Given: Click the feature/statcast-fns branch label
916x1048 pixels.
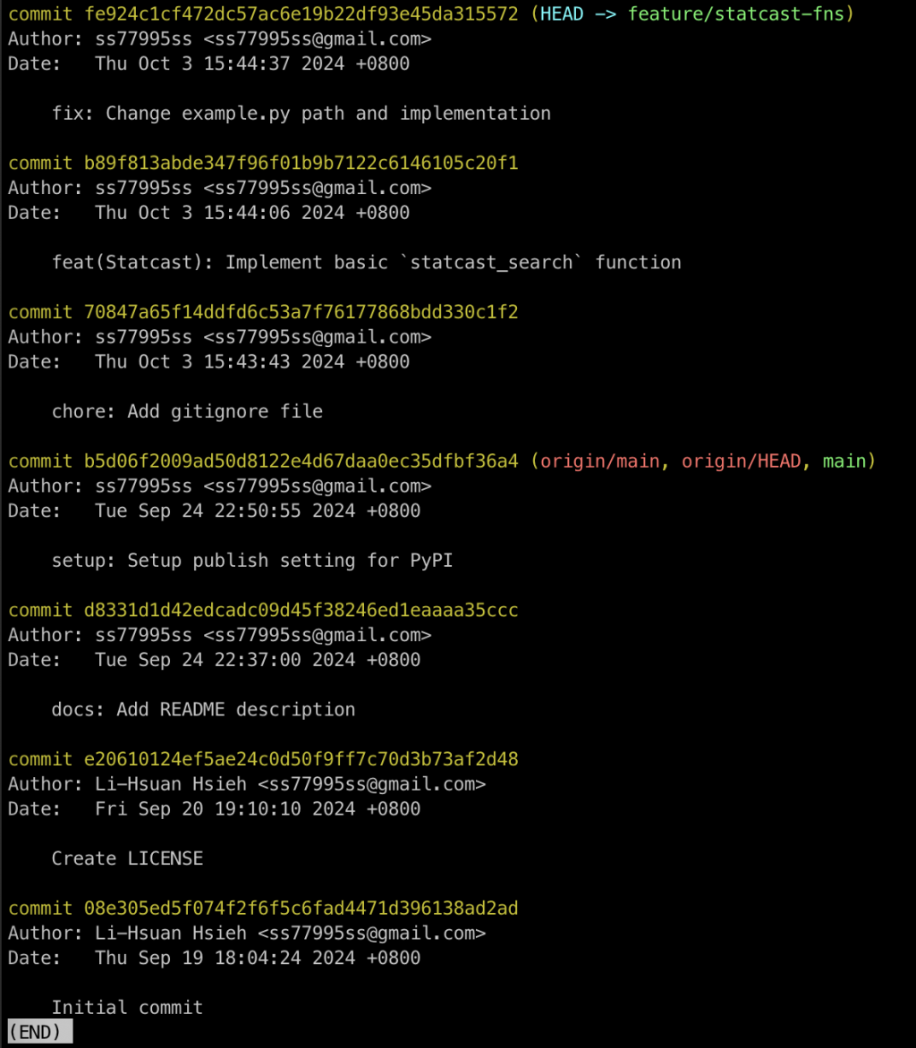Looking at the screenshot, I should tap(736, 14).
